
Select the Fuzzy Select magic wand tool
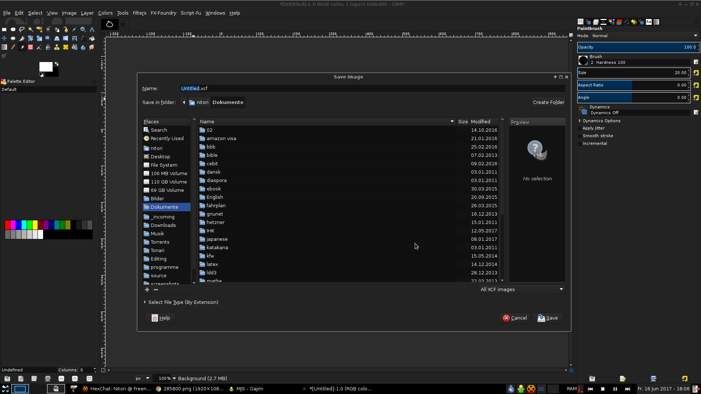(x=31, y=30)
